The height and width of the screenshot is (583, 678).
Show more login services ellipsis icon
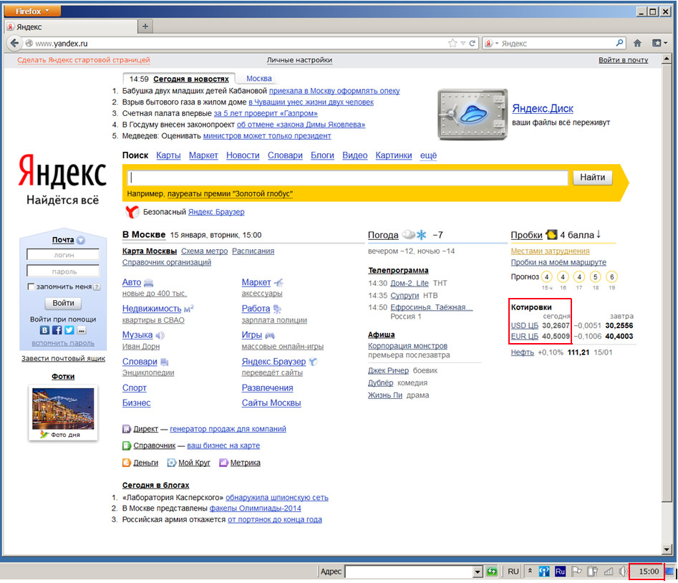[82, 330]
